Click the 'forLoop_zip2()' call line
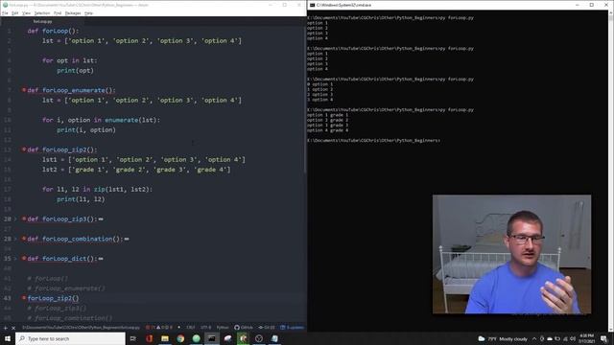614x345 pixels. pyautogui.click(x=54, y=298)
